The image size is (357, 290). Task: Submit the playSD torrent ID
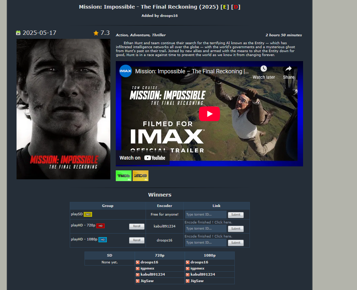point(235,215)
